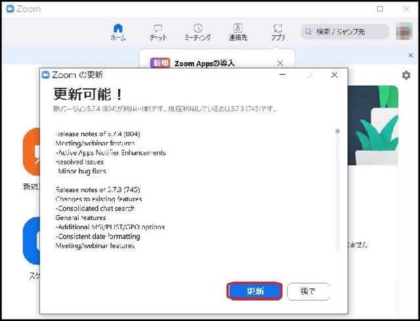Click the Zoom Appsの導入 title text
The height and width of the screenshot is (321, 420).
(x=205, y=64)
